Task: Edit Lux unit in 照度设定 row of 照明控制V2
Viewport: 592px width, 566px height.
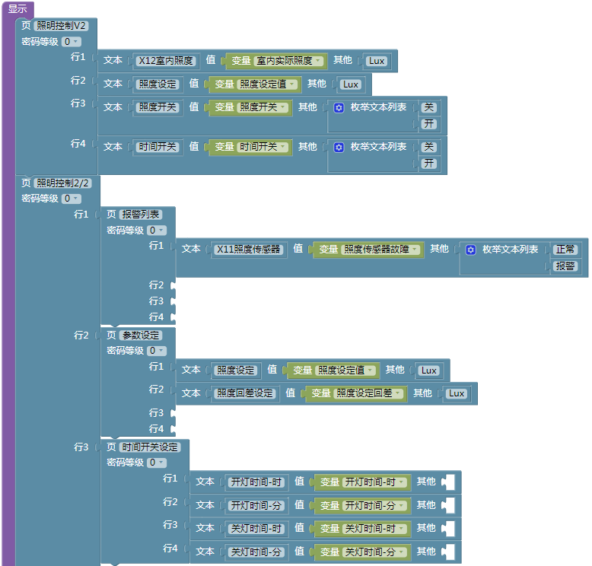Action: [350, 84]
